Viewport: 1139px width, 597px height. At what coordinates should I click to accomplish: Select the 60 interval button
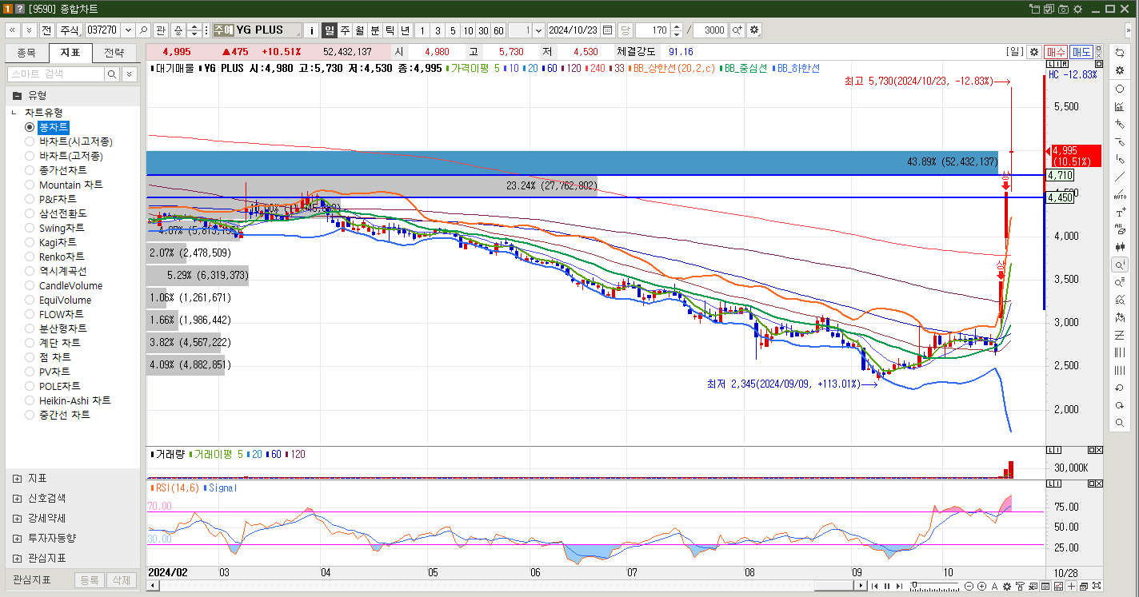[498, 30]
